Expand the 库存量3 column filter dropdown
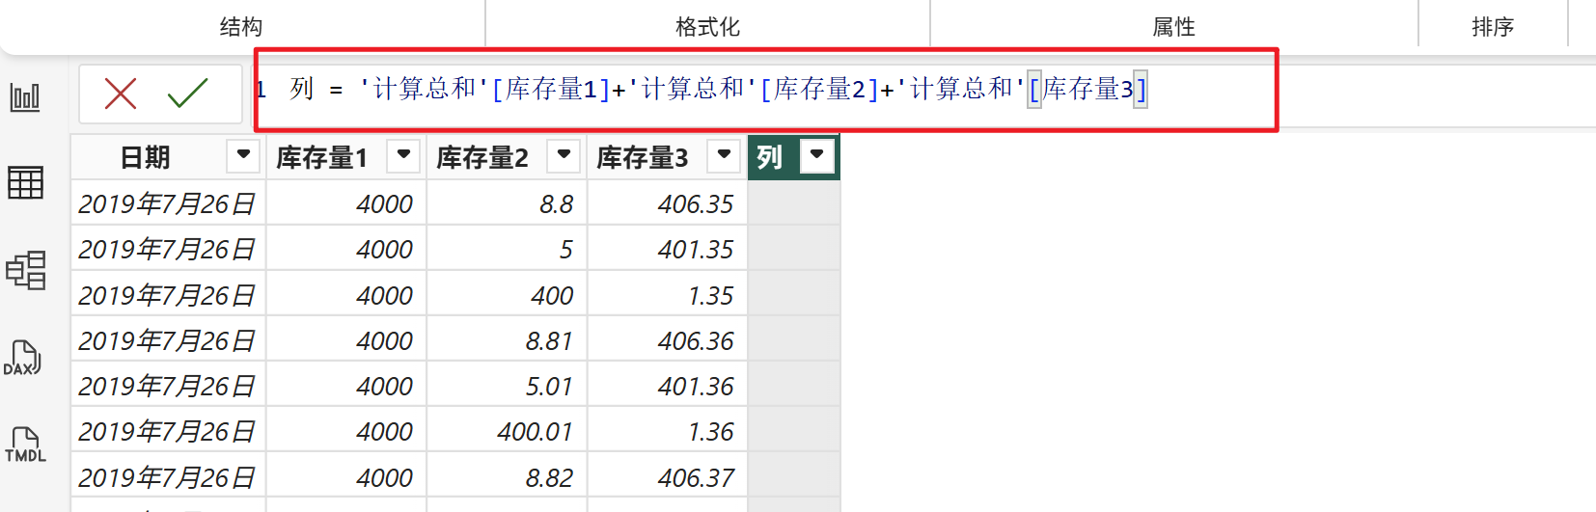The height and width of the screenshot is (512, 1596). coord(724,155)
